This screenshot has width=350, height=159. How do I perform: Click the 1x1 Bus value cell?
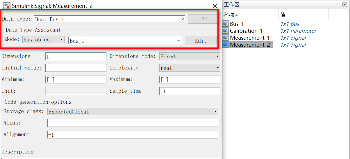(290, 24)
